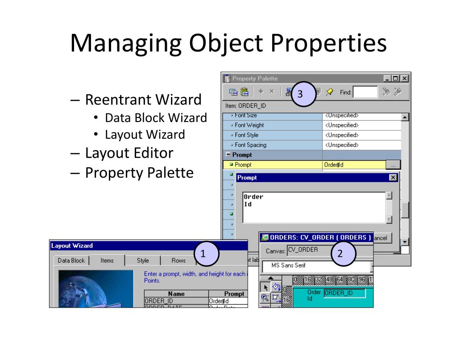Select the Reshape tool in Layout Editor
Image resolution: width=457 pixels, height=342 pixels.
point(276,298)
